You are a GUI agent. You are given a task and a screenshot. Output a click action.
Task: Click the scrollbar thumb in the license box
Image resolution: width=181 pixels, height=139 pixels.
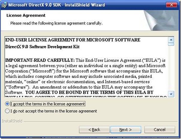tap(171, 44)
